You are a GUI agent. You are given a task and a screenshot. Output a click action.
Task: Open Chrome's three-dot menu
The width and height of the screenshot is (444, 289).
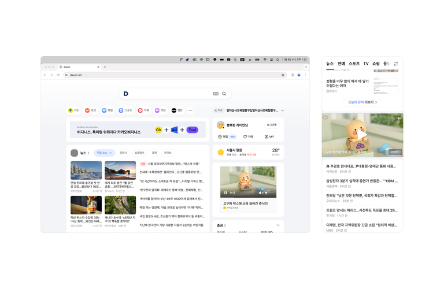[305, 75]
